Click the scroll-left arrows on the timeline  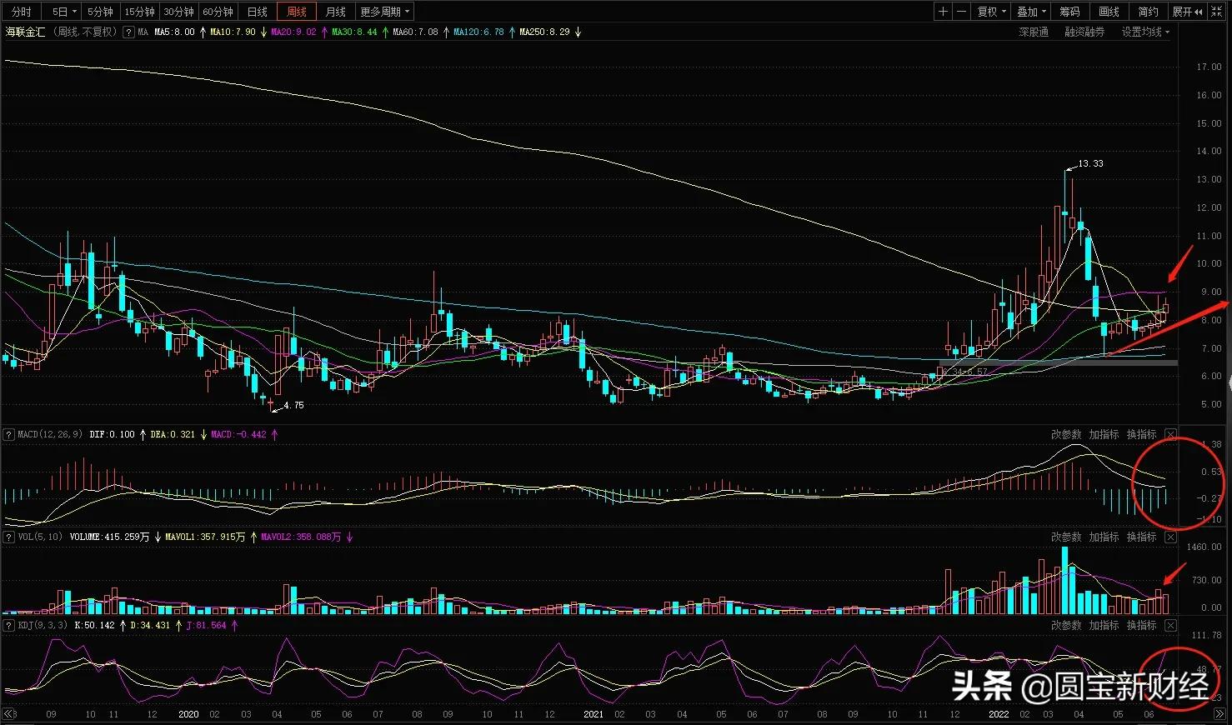pyautogui.click(x=9, y=714)
